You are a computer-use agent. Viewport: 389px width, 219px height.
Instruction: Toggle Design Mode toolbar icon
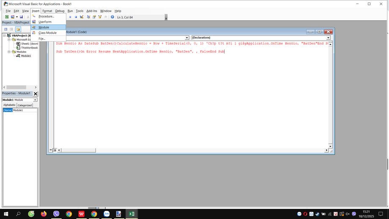tap(81, 17)
